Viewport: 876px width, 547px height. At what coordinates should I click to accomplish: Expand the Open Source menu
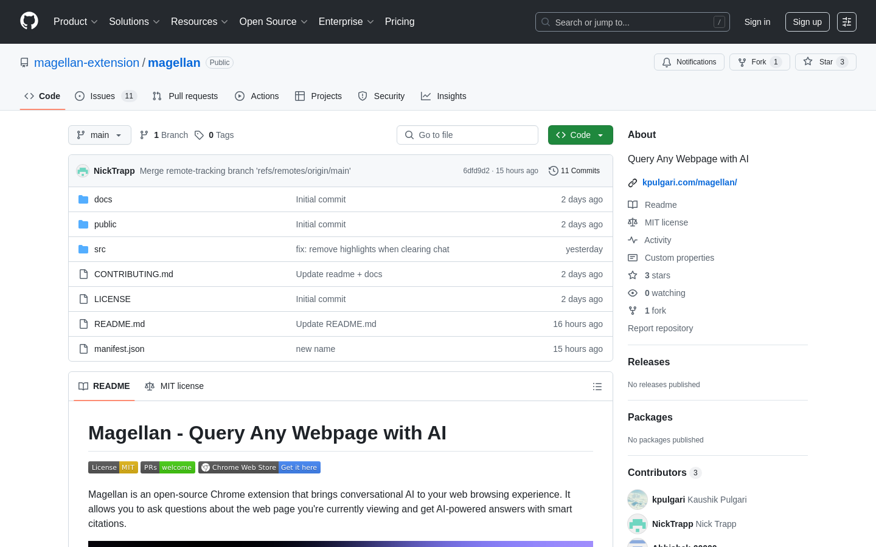pyautogui.click(x=274, y=22)
